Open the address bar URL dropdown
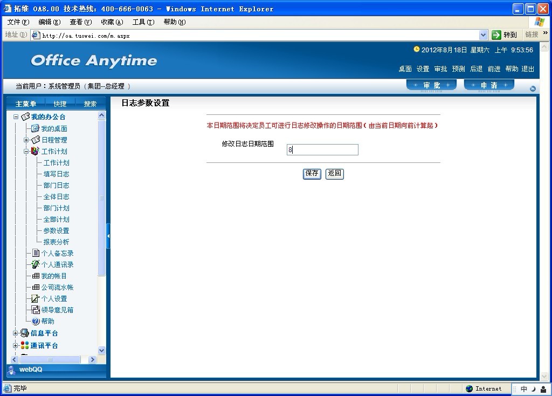The width and height of the screenshot is (552, 396). click(x=483, y=35)
